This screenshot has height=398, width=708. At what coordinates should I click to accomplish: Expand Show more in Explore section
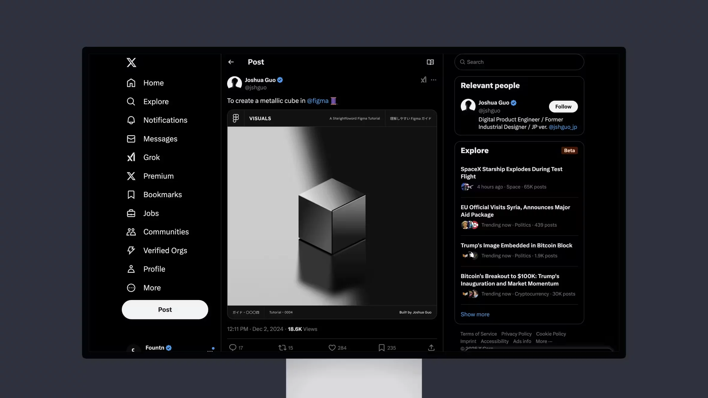tap(475, 314)
